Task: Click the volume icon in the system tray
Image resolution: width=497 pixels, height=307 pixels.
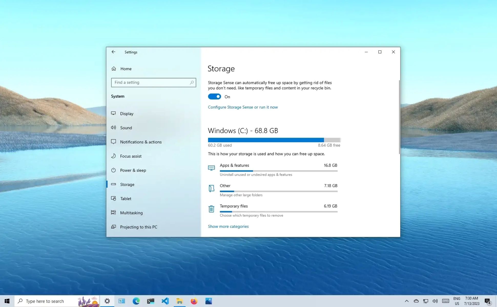Action: (x=435, y=301)
